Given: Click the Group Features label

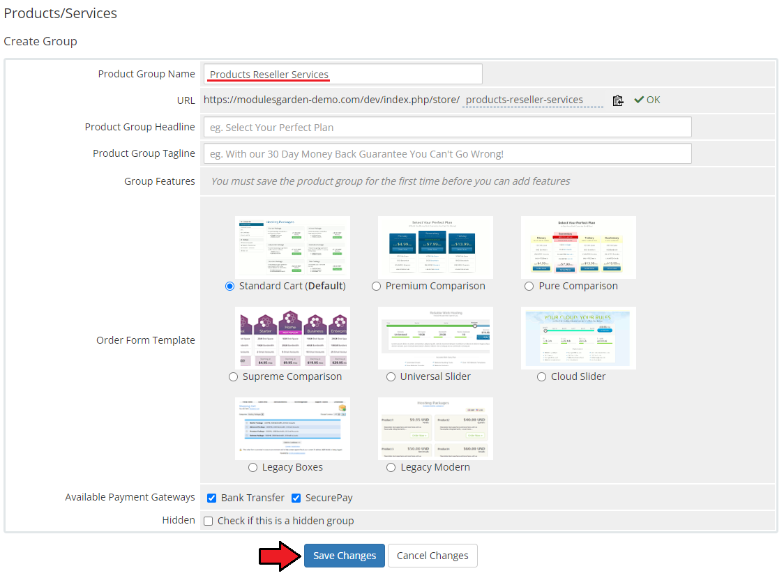Looking at the screenshot, I should (x=160, y=181).
